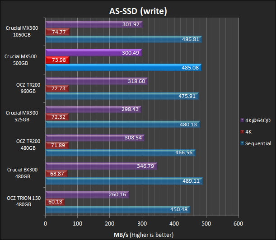Click the 475.91 bar value
This screenshot has height=240, width=276.
click(x=187, y=96)
